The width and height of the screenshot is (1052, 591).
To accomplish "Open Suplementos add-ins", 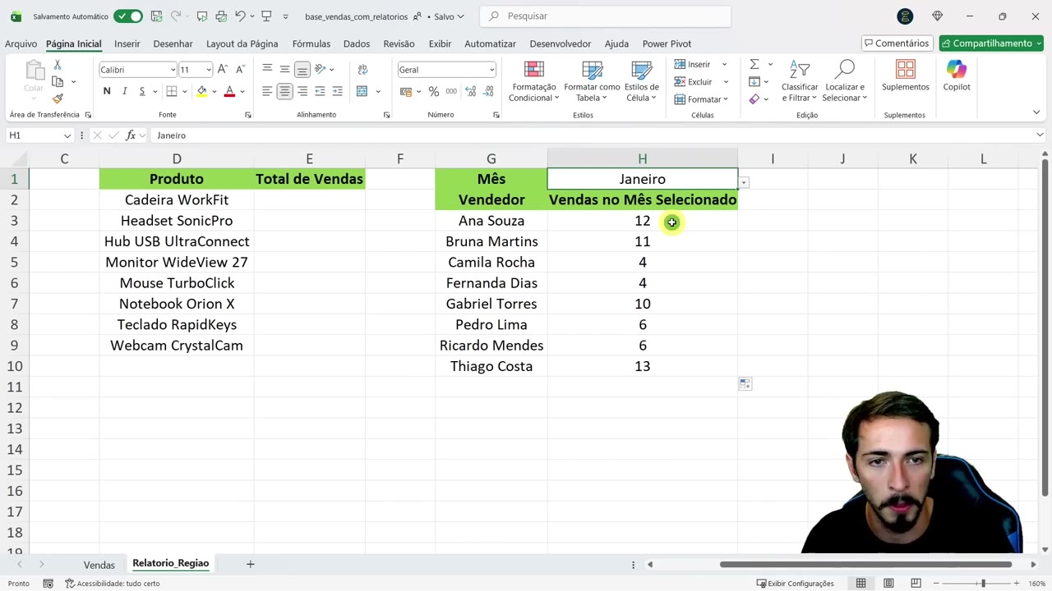I will (x=905, y=76).
